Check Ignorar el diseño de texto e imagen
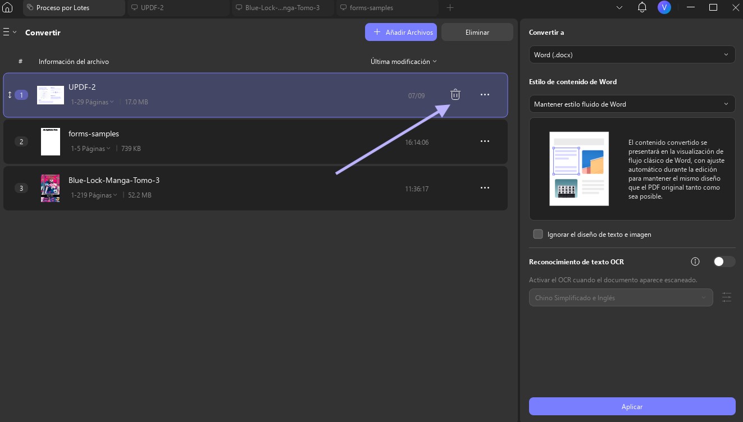743x422 pixels. point(538,234)
